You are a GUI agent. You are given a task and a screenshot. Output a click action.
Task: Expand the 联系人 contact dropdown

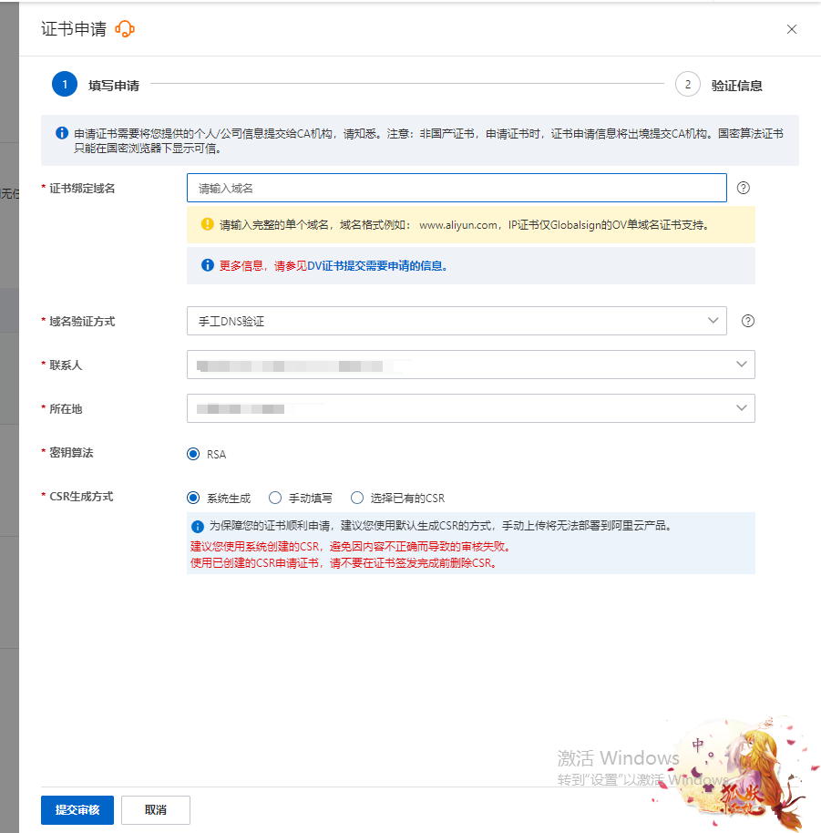[471, 365]
